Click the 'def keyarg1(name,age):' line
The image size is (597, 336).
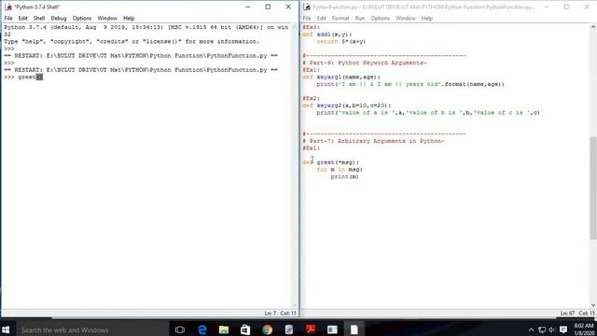pyautogui.click(x=341, y=77)
